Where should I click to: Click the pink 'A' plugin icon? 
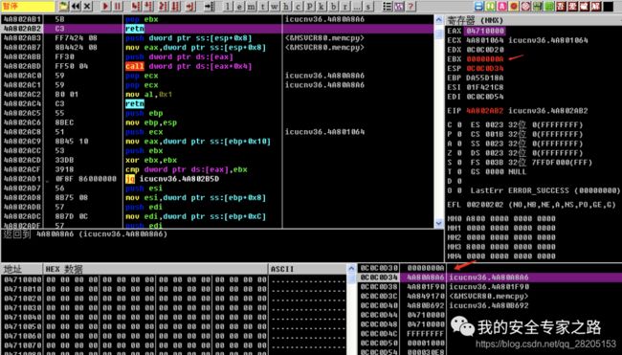[x=502, y=6]
